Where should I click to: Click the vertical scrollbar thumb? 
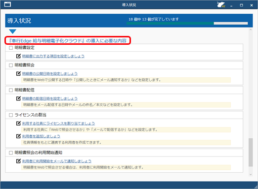tap(251, 153)
